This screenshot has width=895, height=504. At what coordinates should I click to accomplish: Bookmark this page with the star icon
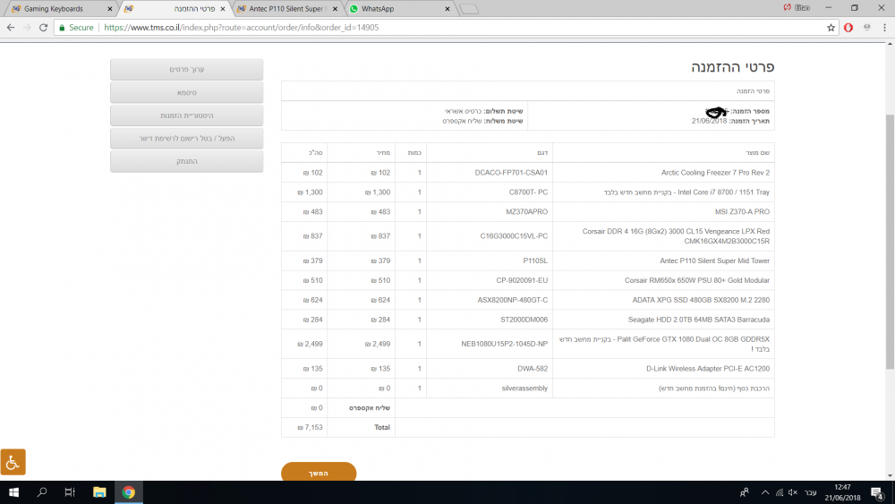831,28
